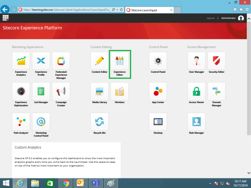This screenshot has height=188, width=251.
Task: Click the browser address bar
Action: point(67,10)
